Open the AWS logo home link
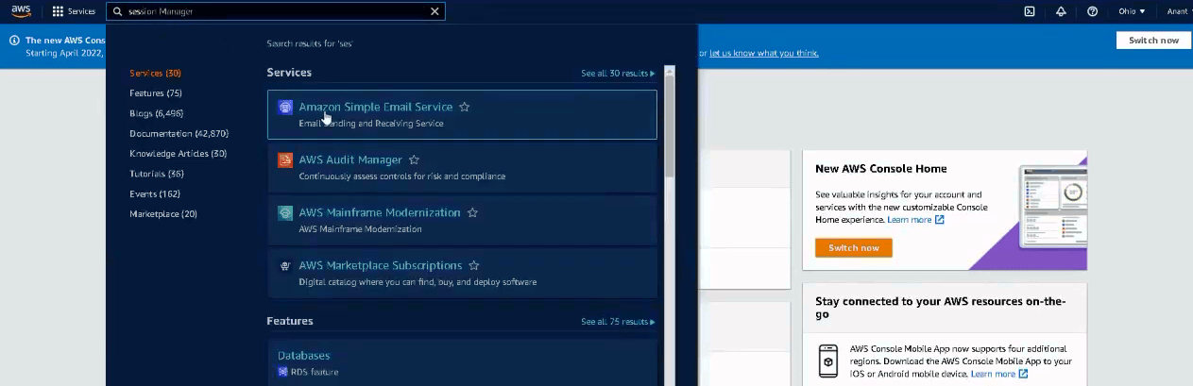Screen dimensions: 1193x386 click(21, 11)
